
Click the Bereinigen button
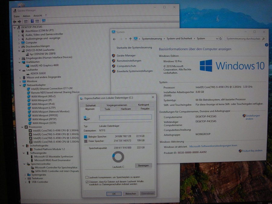click(x=144, y=166)
